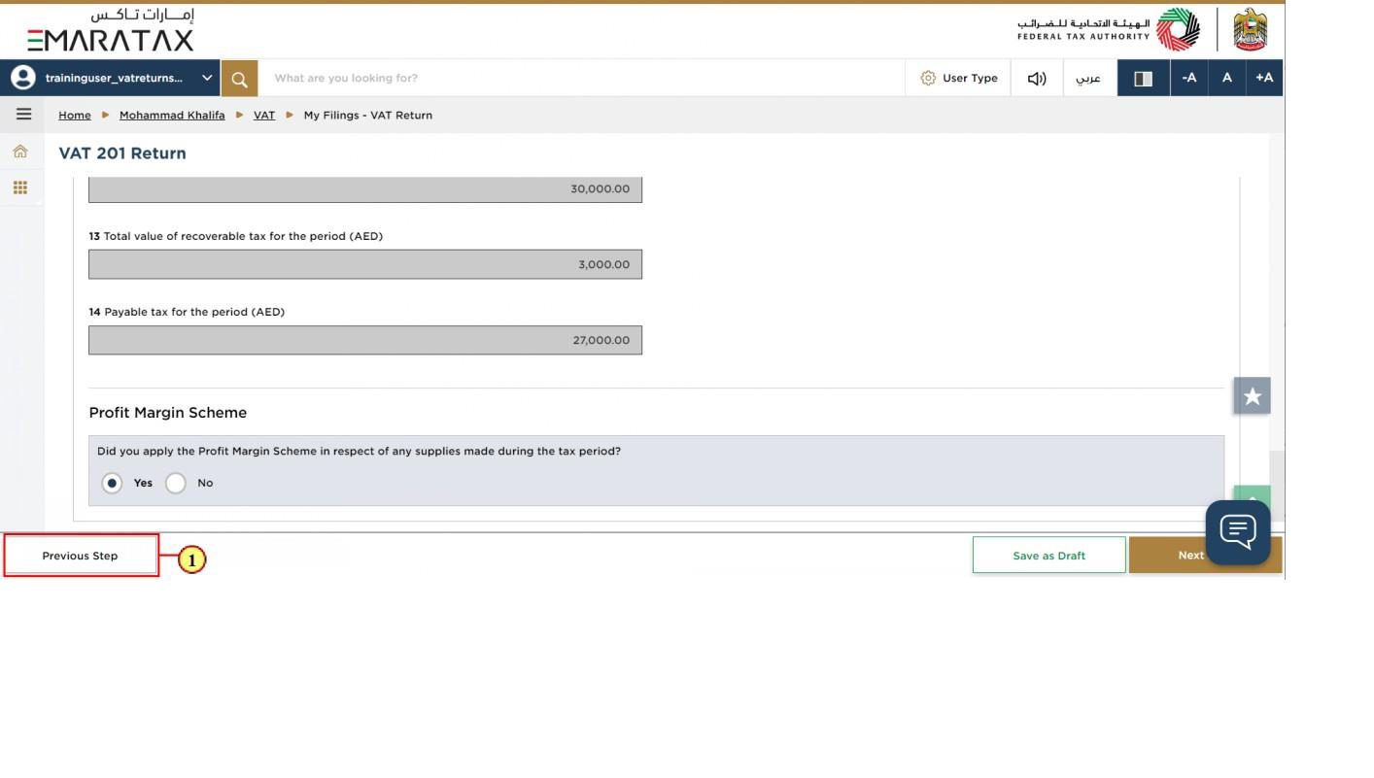Click the payable tax field showing 27,000.00

pos(365,340)
